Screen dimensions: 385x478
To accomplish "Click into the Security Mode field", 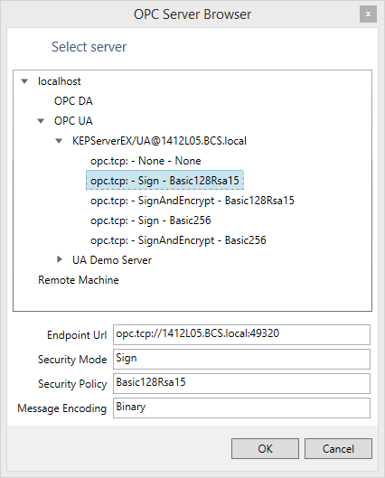I will [241, 359].
